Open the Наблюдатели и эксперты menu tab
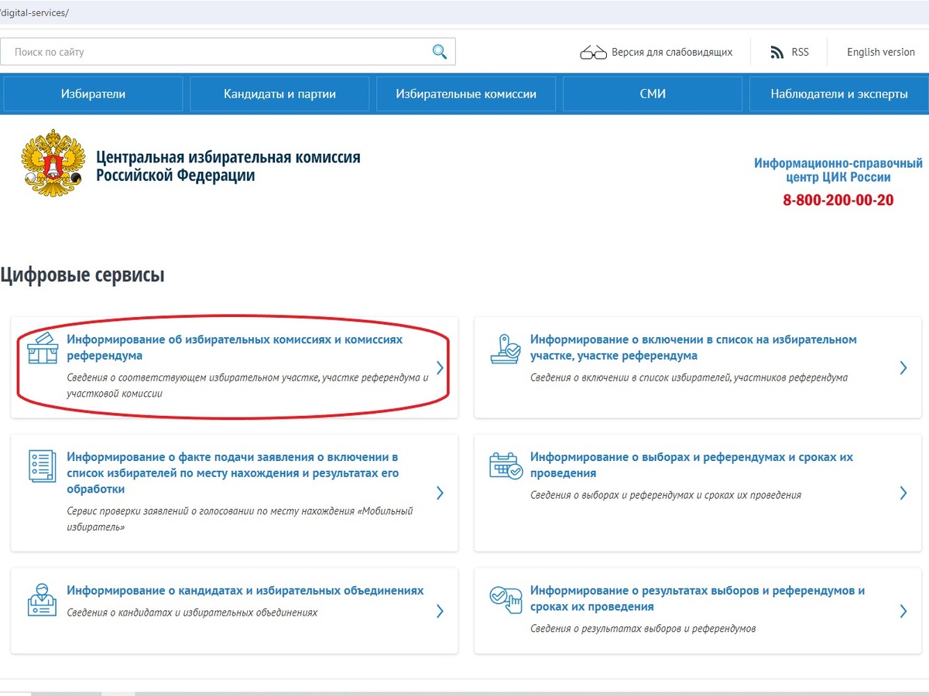 (839, 94)
